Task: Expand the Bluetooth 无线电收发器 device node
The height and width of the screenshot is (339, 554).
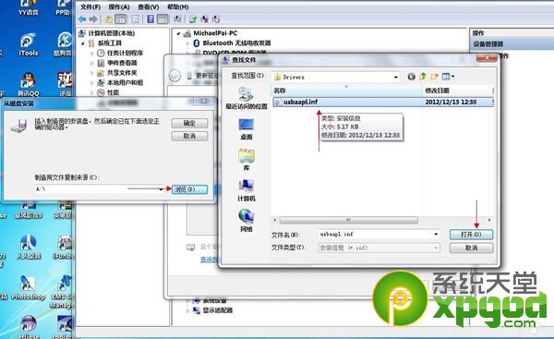Action: click(x=188, y=43)
